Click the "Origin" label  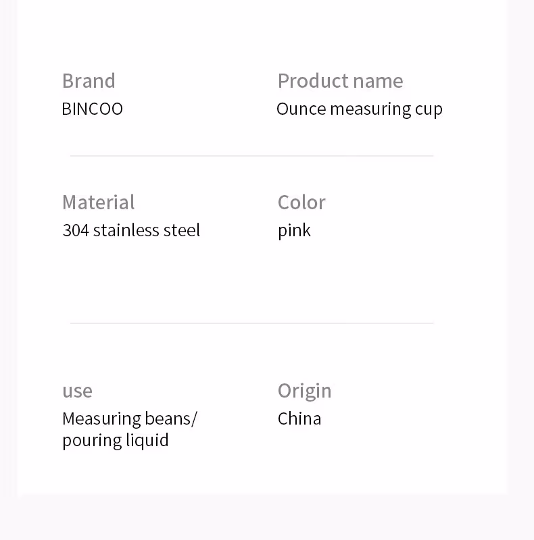[x=304, y=391]
